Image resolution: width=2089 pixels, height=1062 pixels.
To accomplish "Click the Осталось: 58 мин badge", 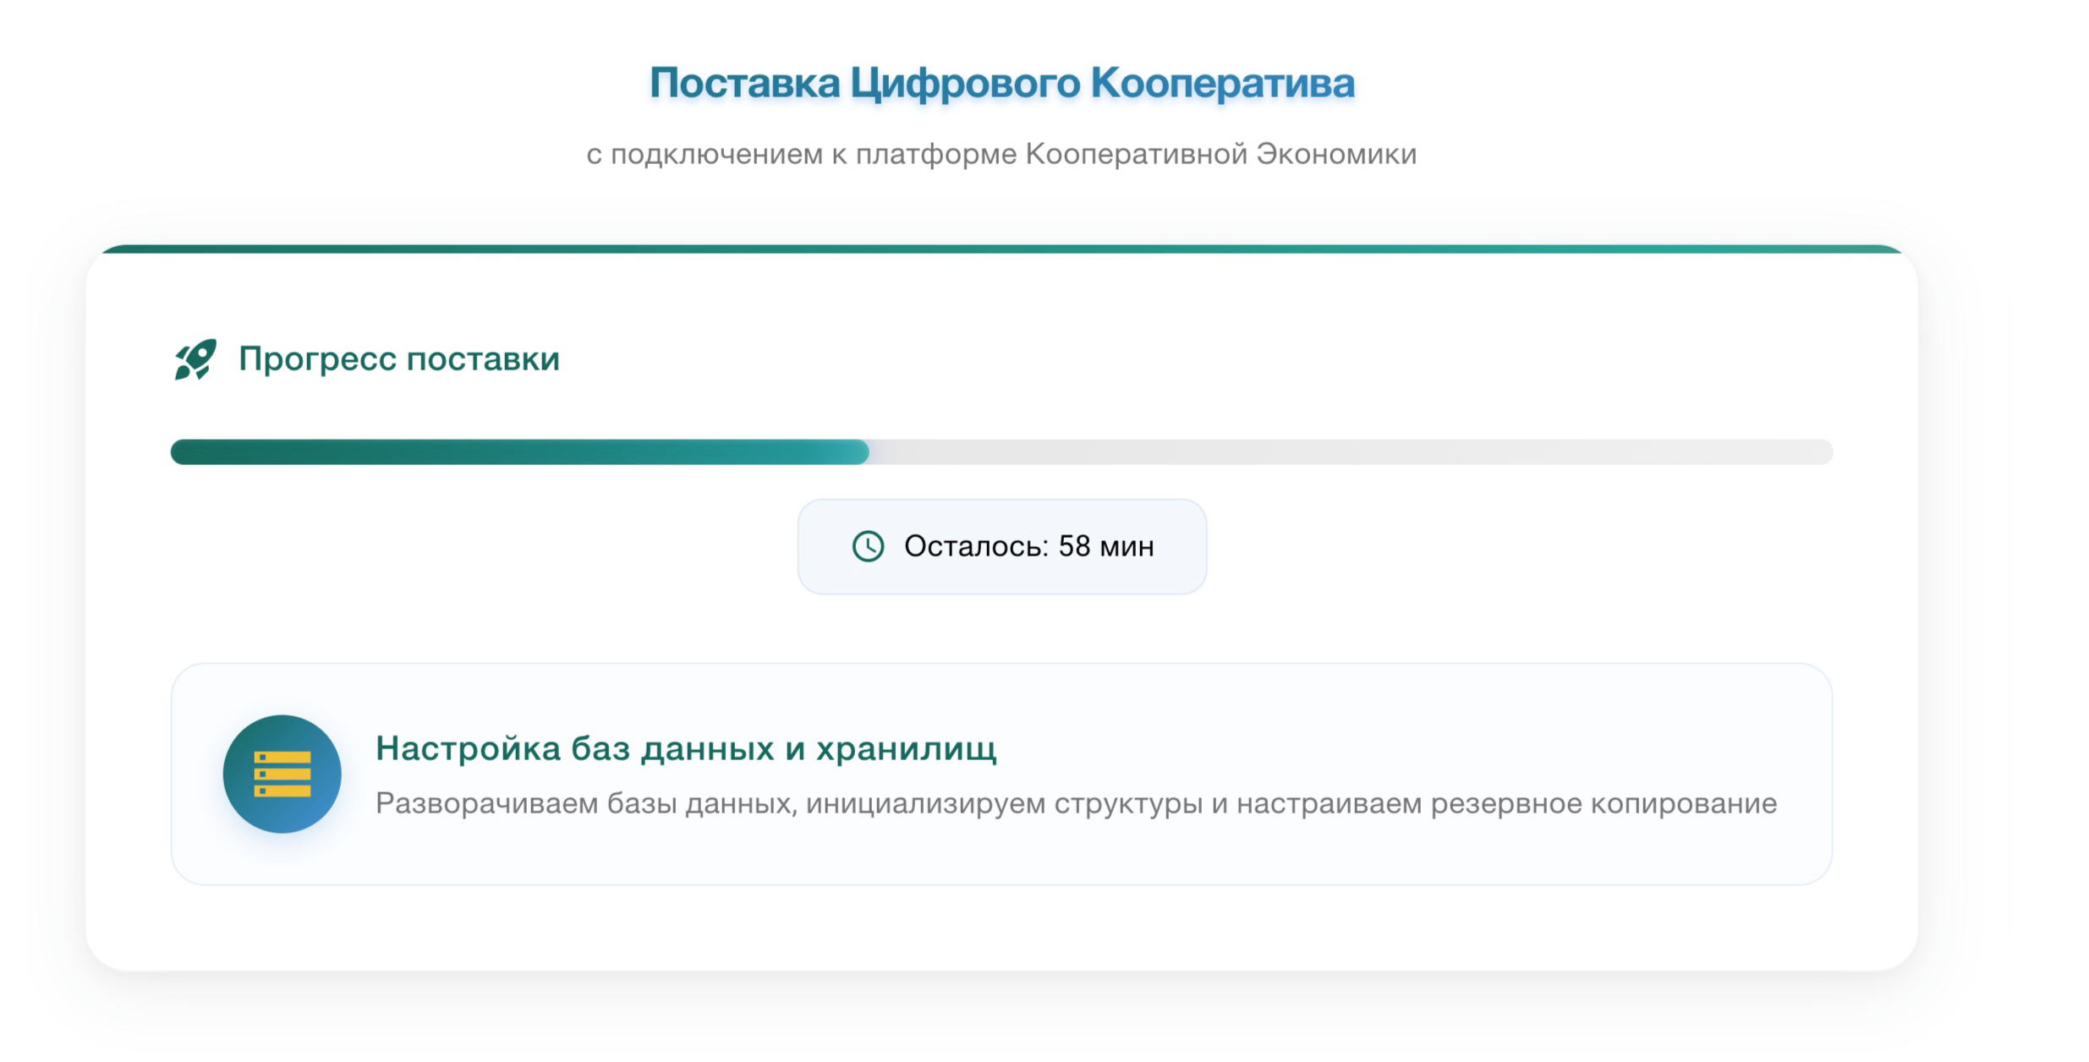I will [1002, 545].
